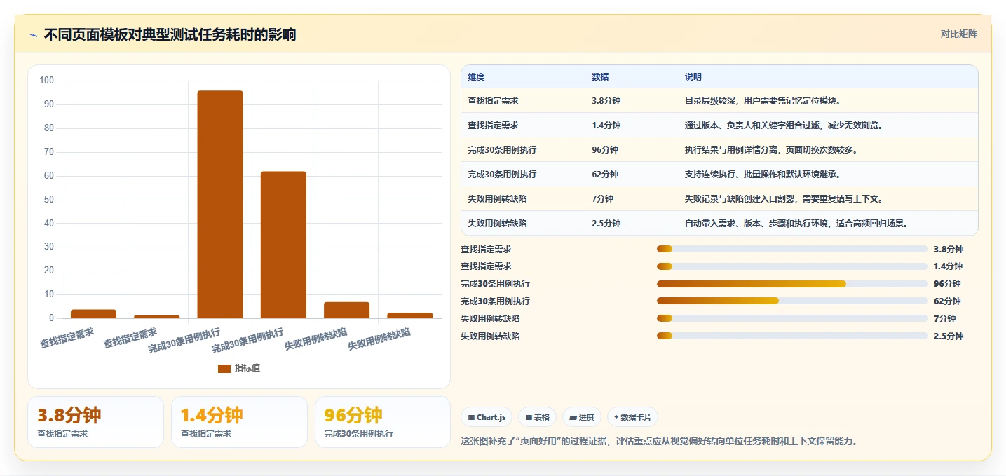Click the chart bar reaching 62
Viewport: 1006px width, 476px height.
[x=283, y=245]
